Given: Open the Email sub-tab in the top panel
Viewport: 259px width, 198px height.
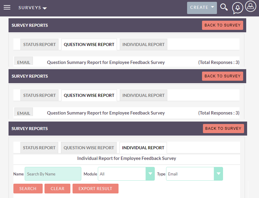Looking at the screenshot, I should (24, 61).
